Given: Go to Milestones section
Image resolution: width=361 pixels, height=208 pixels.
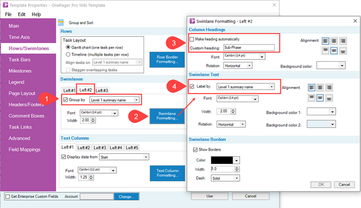Looking at the screenshot, I should [20, 71].
